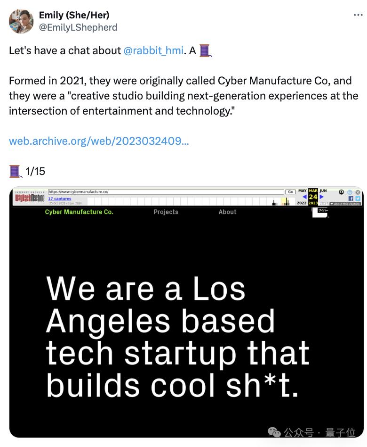Open the Projects menu item
This screenshot has width=367, height=447.
166,212
